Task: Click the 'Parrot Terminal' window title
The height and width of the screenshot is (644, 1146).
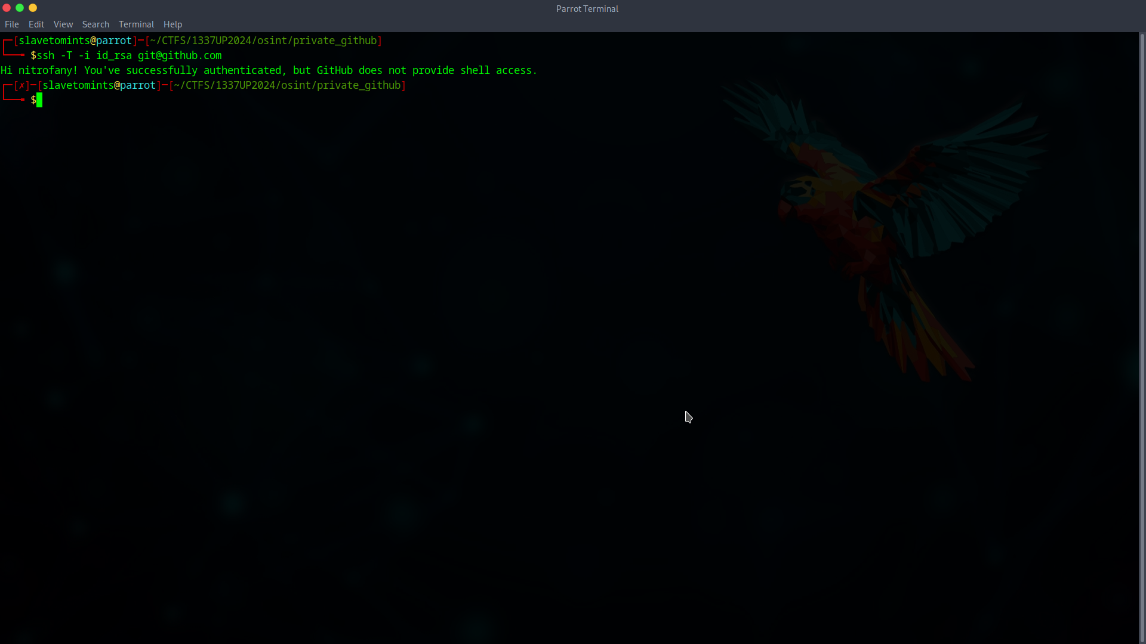Action: 587,9
